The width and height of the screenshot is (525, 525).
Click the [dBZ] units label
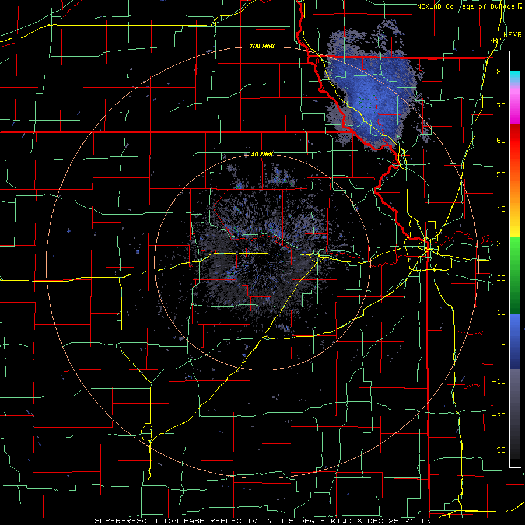coord(496,40)
